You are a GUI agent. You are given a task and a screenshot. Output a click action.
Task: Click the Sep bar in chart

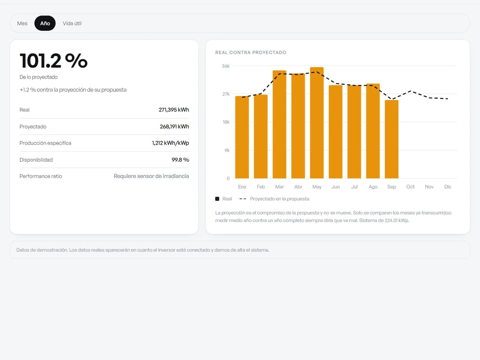[392, 139]
